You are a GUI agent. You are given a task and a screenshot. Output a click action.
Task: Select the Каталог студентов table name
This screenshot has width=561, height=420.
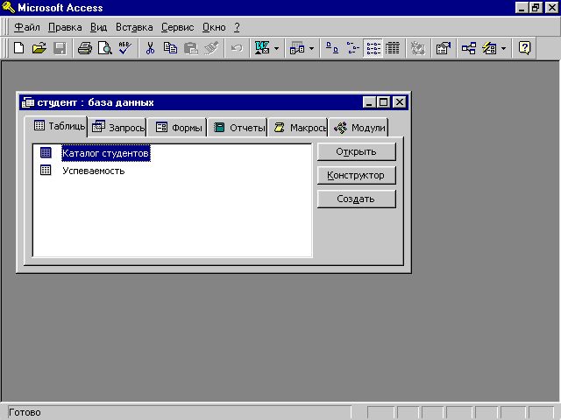(105, 153)
